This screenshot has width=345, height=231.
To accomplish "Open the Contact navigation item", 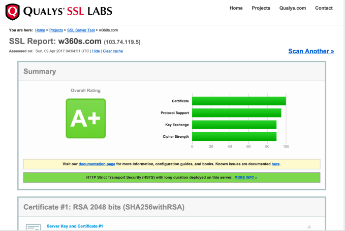I will click(x=324, y=8).
